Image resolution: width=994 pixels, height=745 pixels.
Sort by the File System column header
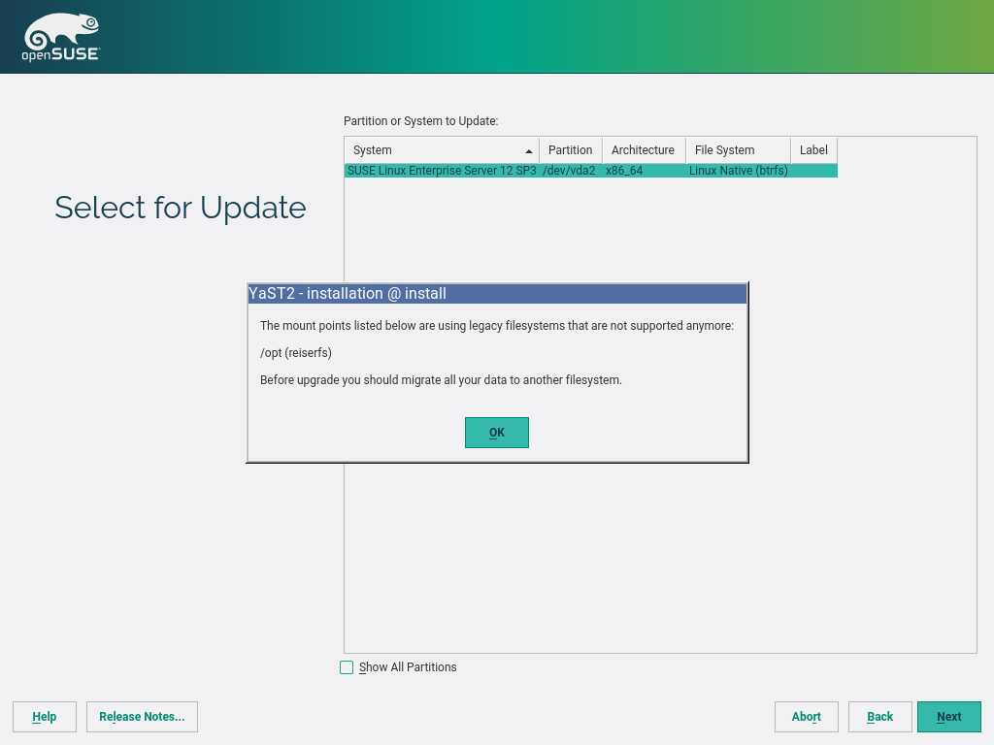coord(724,150)
